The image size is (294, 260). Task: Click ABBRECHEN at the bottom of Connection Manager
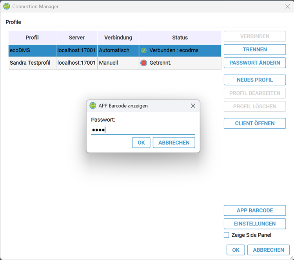268,250
